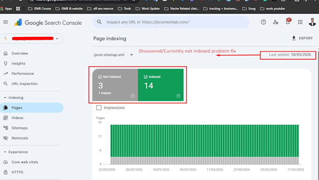Click the Export download icon
Screen dimensions: 319x180
[x=294, y=38]
